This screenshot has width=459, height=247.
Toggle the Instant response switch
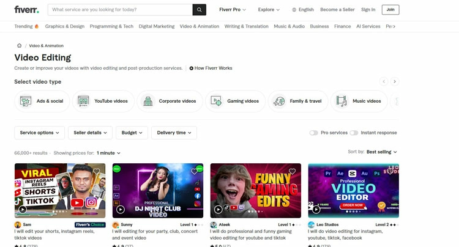pyautogui.click(x=354, y=133)
